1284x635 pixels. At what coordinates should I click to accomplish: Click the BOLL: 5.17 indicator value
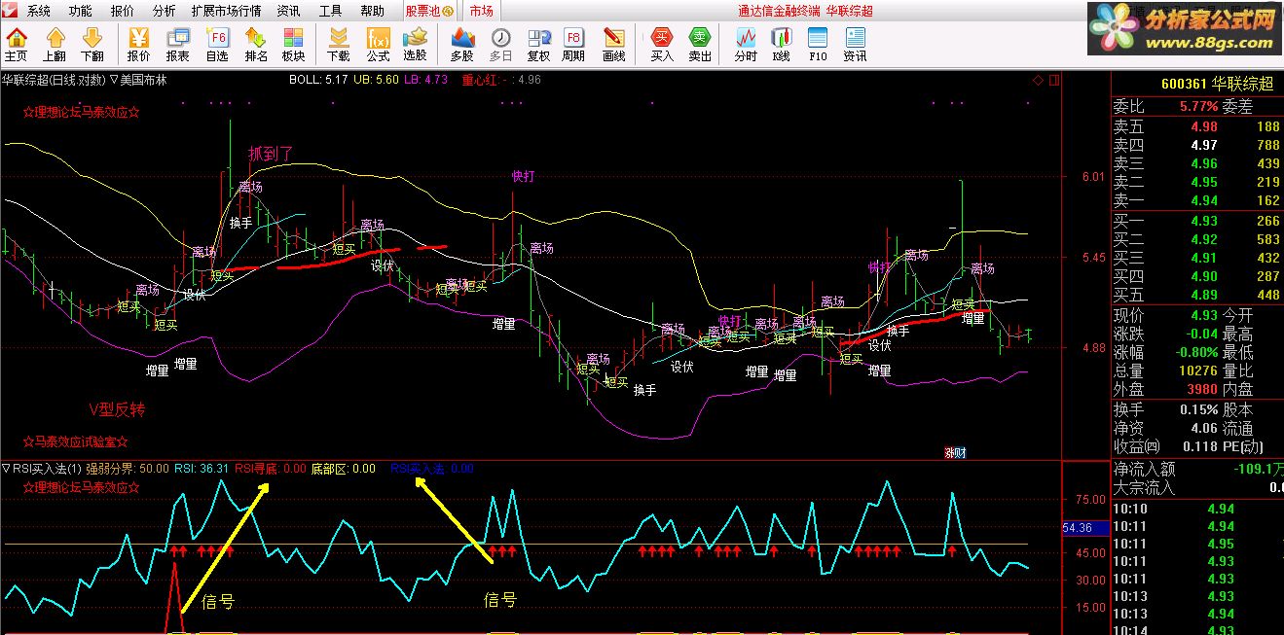pos(318,80)
